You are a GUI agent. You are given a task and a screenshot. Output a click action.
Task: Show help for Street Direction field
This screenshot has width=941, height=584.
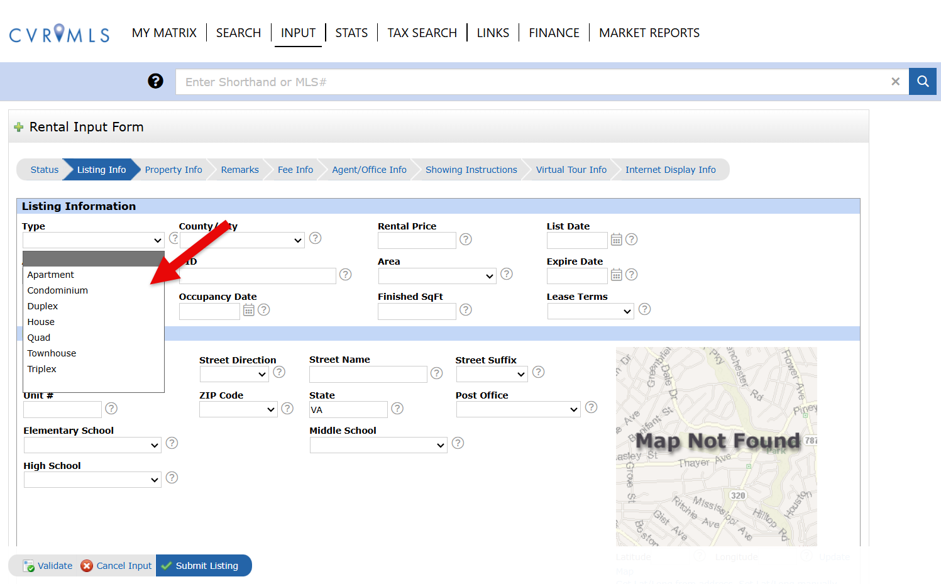pos(280,372)
